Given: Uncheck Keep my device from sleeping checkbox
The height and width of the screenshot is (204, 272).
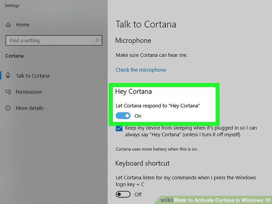Looking at the screenshot, I should 119,129.
